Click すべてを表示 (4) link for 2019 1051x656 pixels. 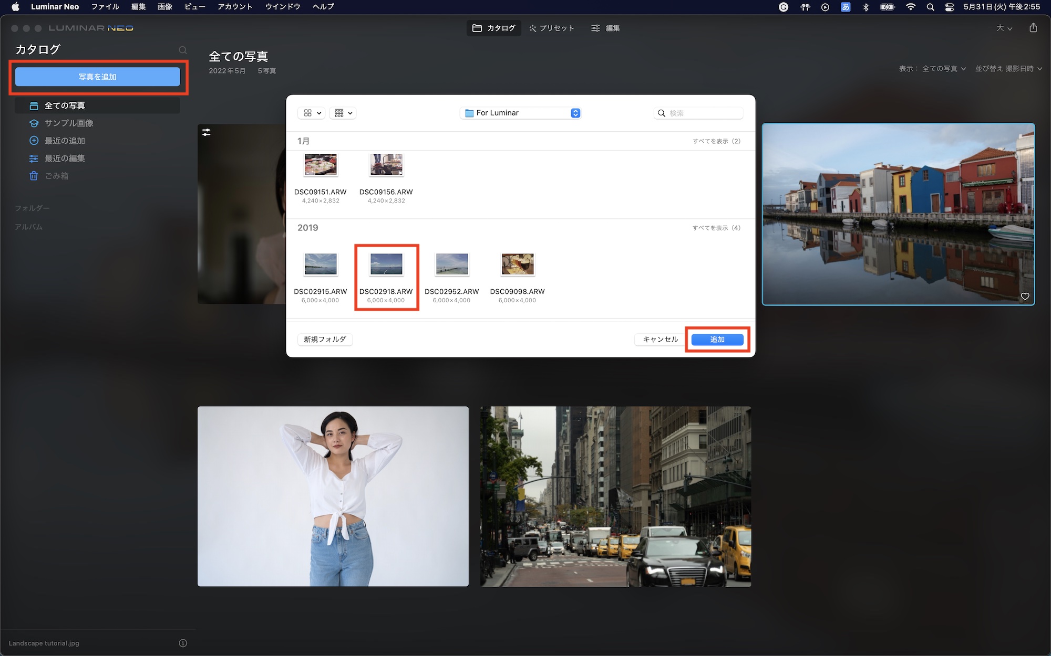click(716, 228)
